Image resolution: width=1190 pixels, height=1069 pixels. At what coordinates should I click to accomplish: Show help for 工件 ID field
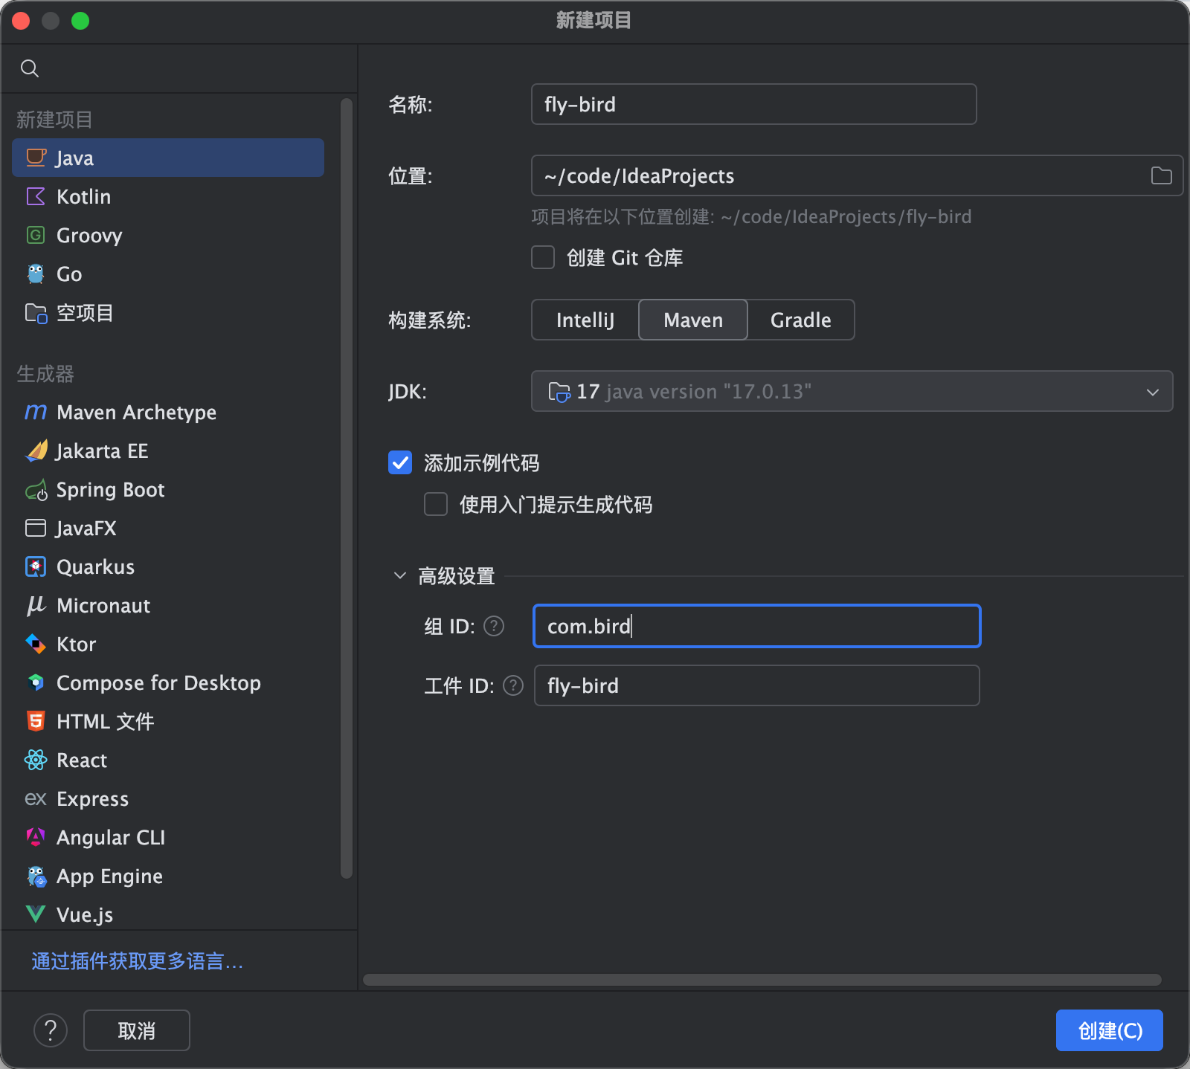click(x=513, y=685)
